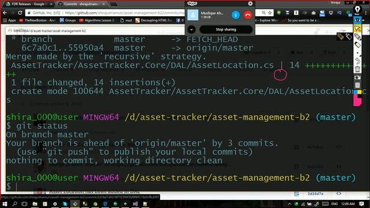Select the eraser annotation tool

[357, 44]
